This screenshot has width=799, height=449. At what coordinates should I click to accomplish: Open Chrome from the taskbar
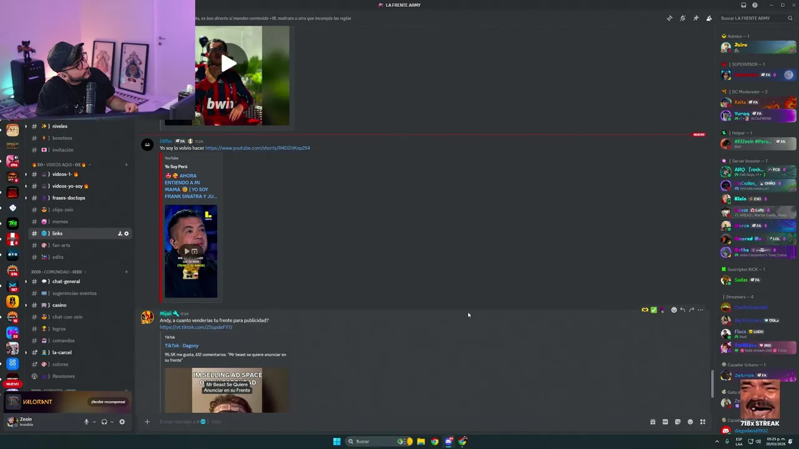point(434,442)
